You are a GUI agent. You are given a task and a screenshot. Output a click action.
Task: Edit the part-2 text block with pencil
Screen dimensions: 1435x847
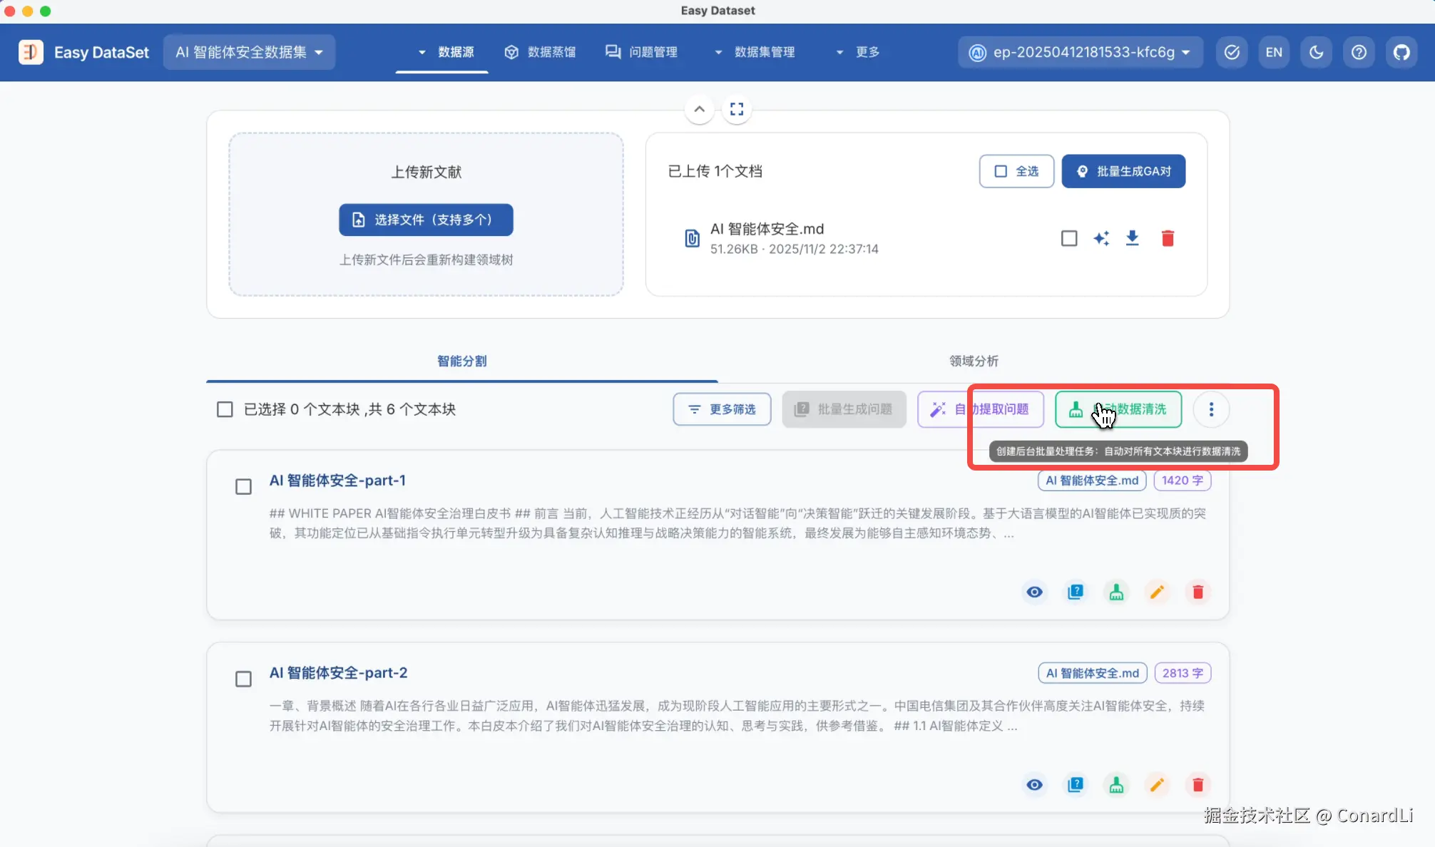[x=1157, y=785]
